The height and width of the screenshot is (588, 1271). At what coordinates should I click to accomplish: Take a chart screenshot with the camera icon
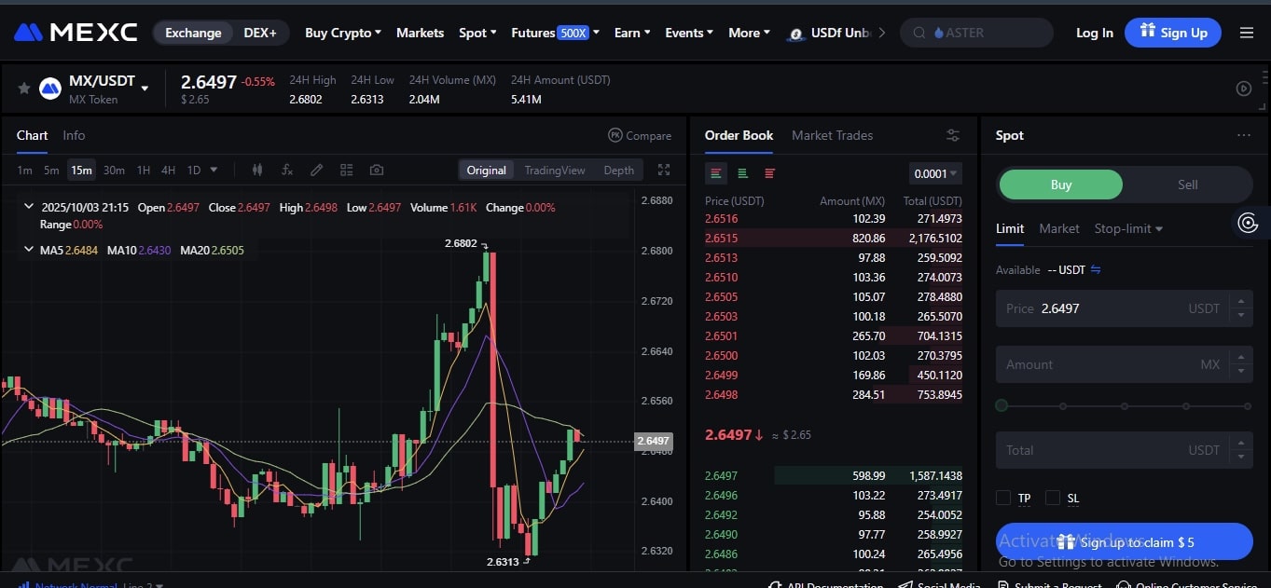(376, 170)
